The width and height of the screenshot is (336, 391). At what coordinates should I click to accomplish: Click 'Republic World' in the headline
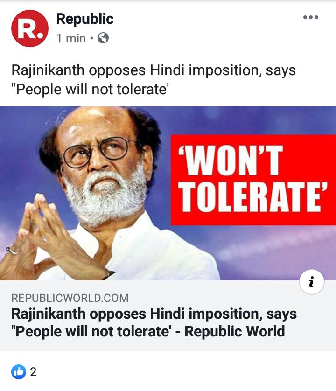pyautogui.click(x=235, y=331)
